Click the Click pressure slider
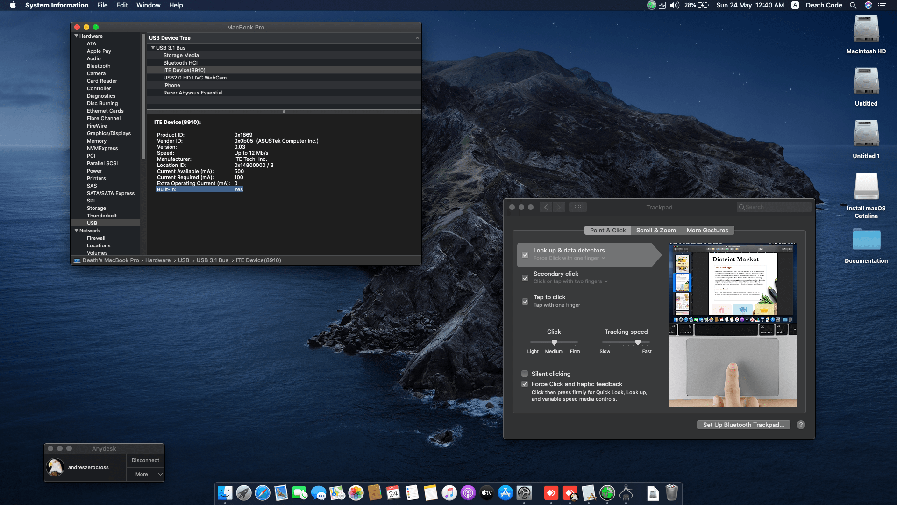 (x=554, y=343)
